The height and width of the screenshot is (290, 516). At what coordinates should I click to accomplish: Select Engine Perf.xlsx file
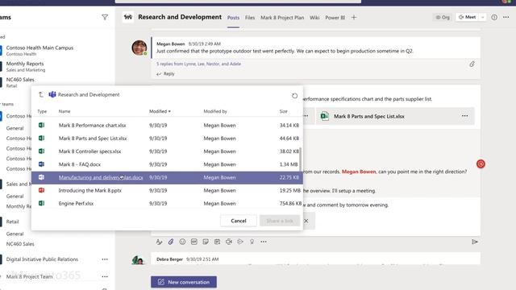167,204
